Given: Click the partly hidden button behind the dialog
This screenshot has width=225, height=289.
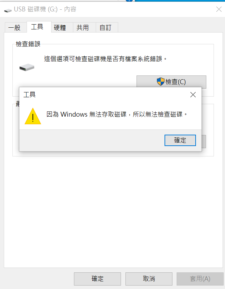Looking at the screenshot, I should point(204,142).
